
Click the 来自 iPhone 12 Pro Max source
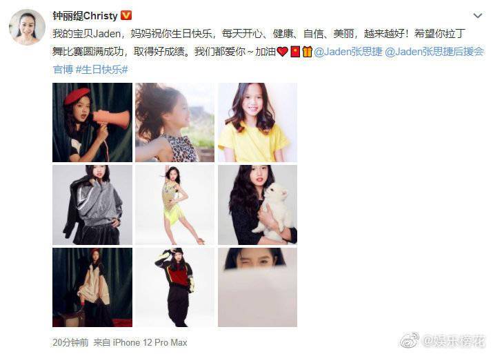pyautogui.click(x=140, y=342)
